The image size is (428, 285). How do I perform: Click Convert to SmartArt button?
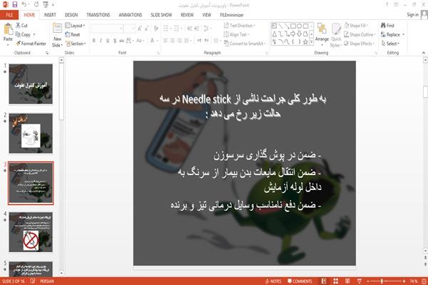(245, 44)
